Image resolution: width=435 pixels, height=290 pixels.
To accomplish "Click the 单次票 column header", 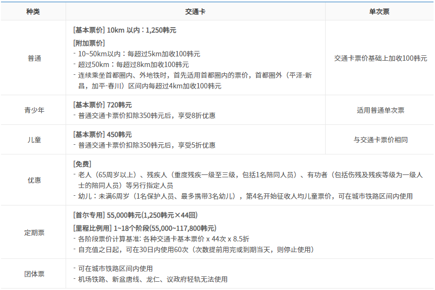I will pos(379,12).
